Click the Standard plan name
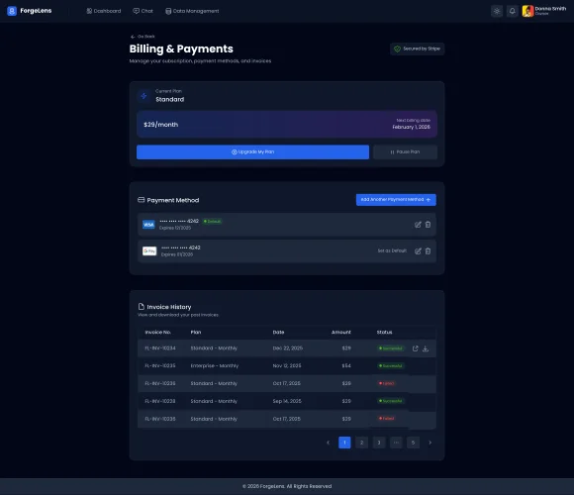574x495 pixels. tap(170, 99)
